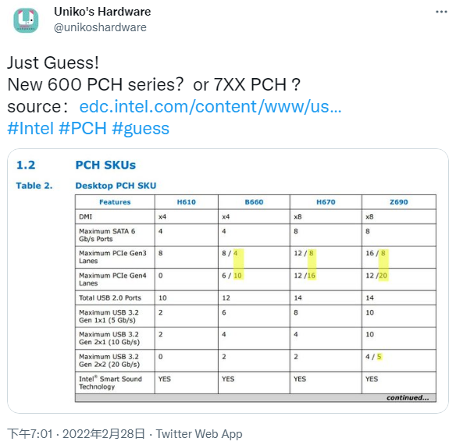Image resolution: width=456 pixels, height=445 pixels.
Task: Click the H610 column header in image
Action: click(x=187, y=202)
